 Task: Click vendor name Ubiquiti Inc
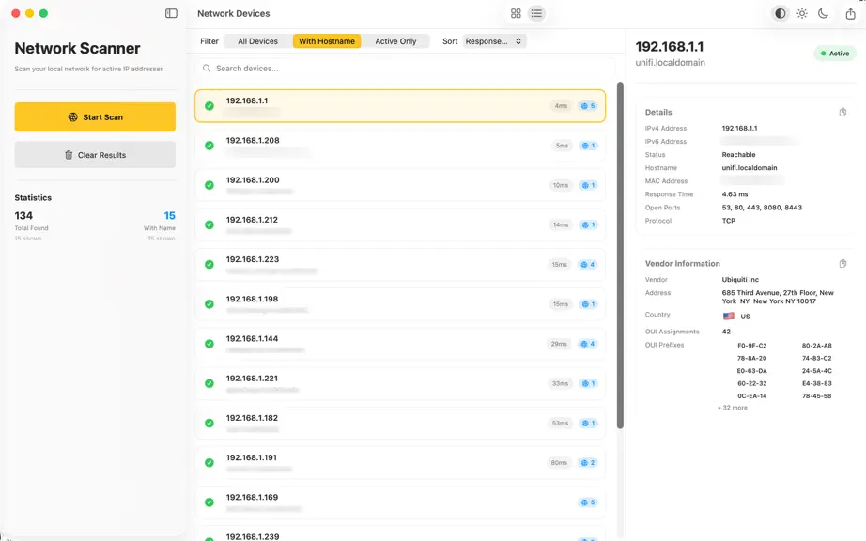[740, 279]
